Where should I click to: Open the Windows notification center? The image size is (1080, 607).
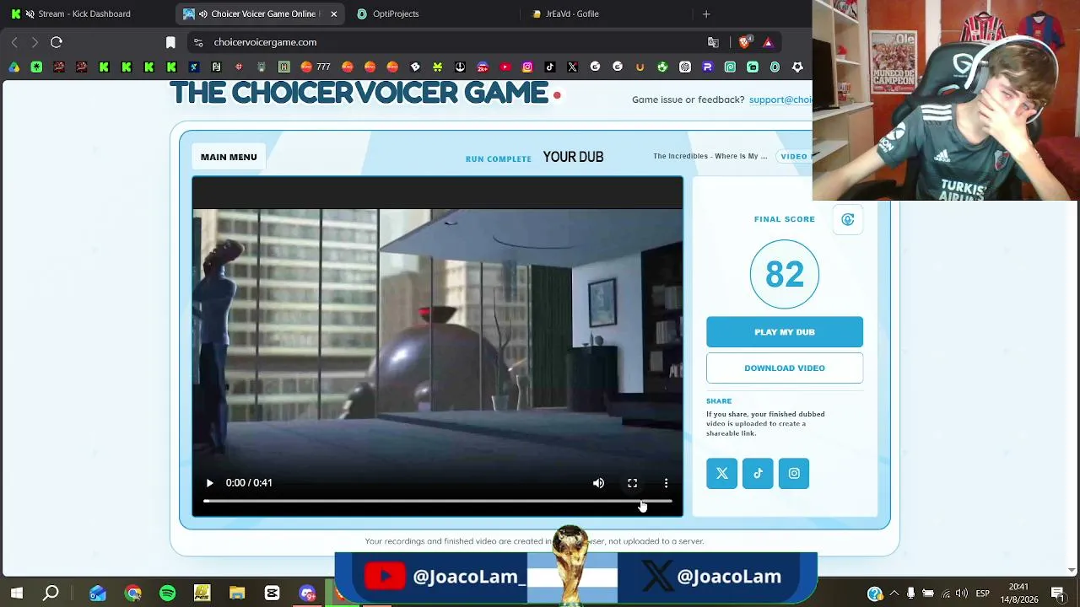coord(1059,594)
